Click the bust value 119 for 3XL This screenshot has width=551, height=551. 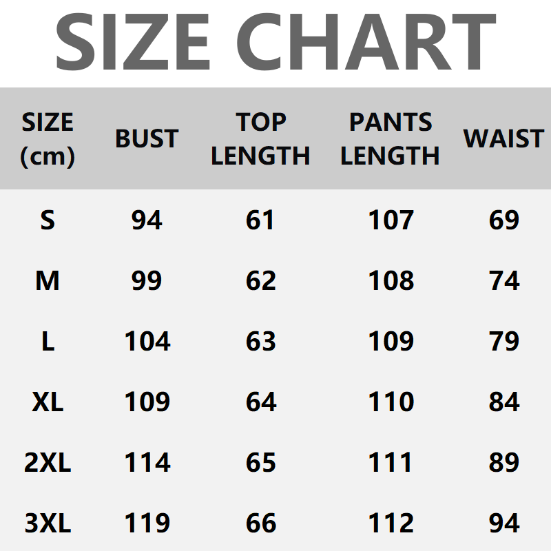click(x=147, y=523)
